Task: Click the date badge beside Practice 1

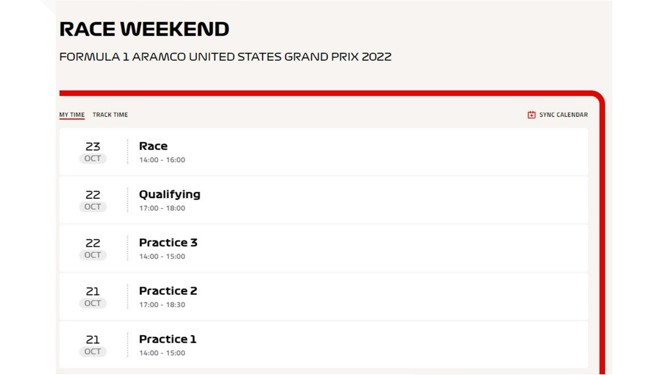Action: (93, 345)
